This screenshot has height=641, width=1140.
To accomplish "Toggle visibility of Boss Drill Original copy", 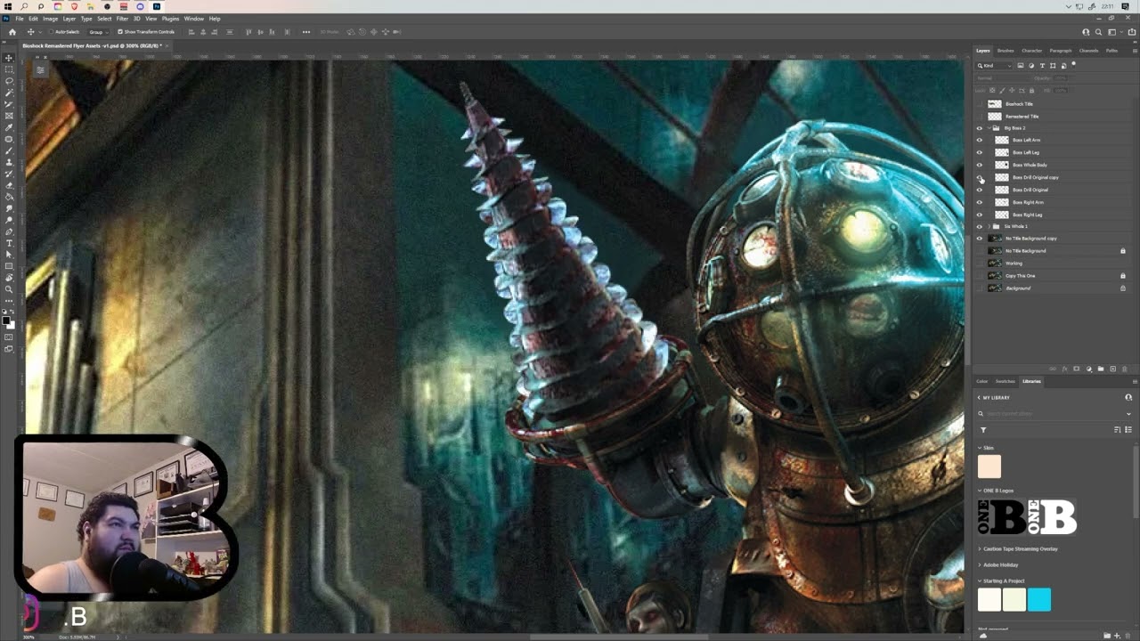I will click(x=980, y=177).
